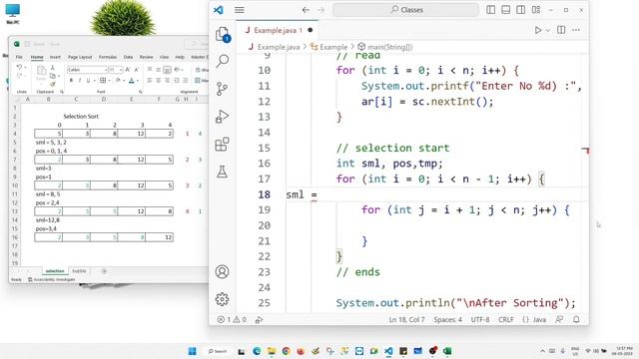Open notifications bell in VS Code status bar
The width and height of the screenshot is (639, 359).
click(x=576, y=319)
